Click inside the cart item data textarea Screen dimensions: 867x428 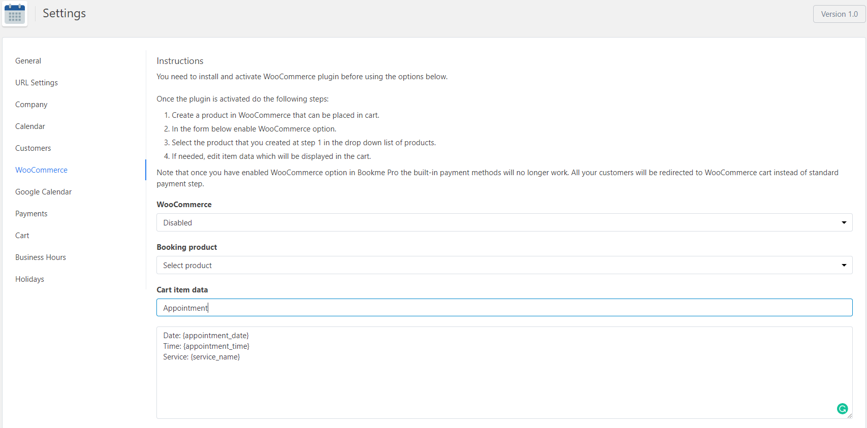coord(504,373)
